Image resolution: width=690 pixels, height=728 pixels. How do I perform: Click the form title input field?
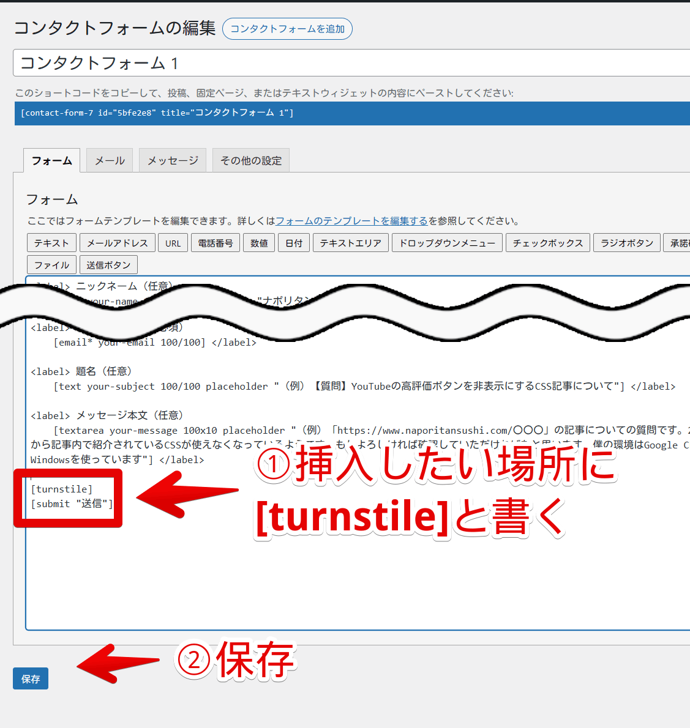(x=349, y=63)
